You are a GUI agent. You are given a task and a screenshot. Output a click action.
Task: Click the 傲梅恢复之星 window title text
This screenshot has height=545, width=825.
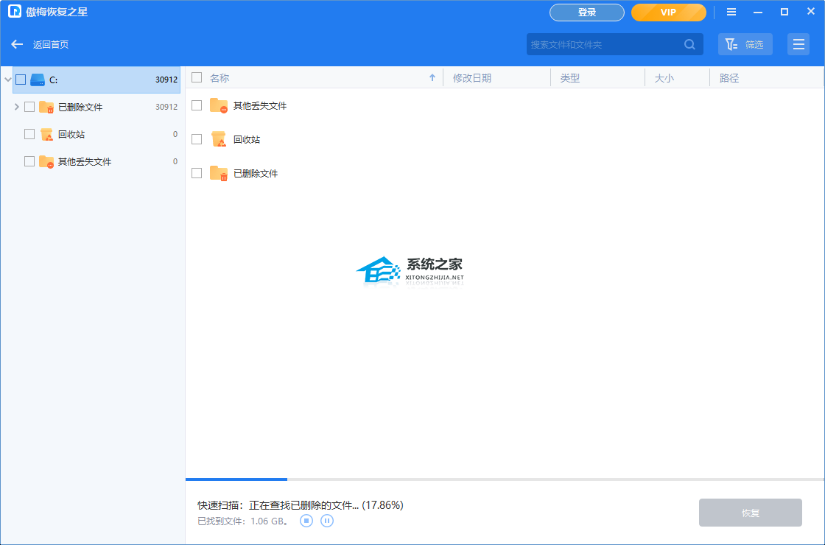(x=57, y=12)
